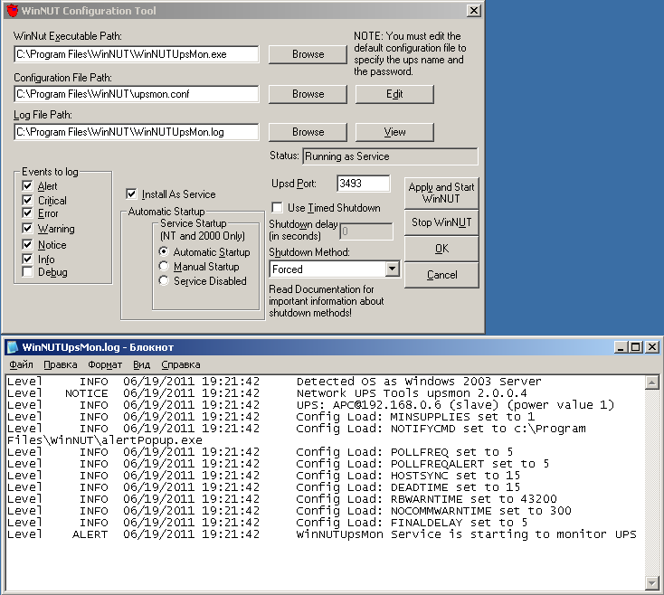This screenshot has width=664, height=595.
Task: Select the Manual Startup radio button
Action: tap(164, 267)
